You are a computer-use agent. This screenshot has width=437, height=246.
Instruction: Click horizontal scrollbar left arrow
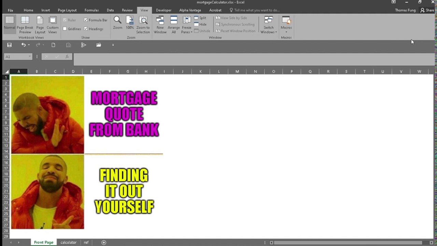[271, 243]
